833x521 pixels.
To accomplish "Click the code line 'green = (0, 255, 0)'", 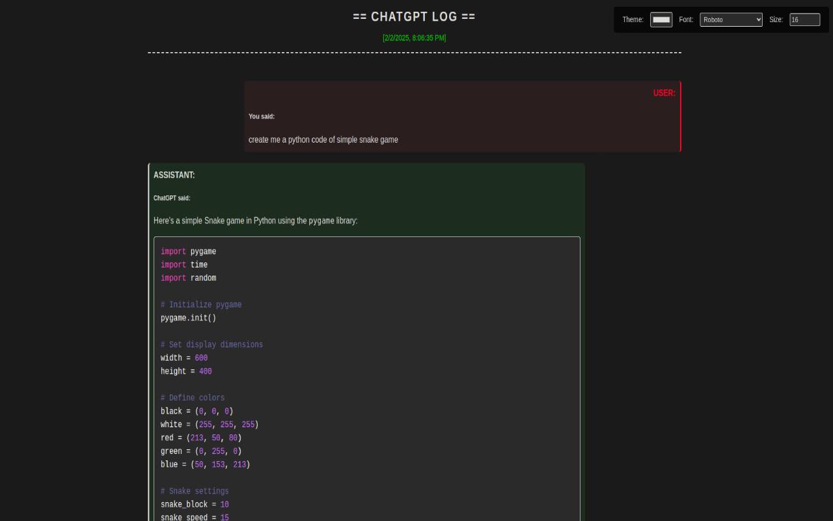I will click(x=201, y=451).
